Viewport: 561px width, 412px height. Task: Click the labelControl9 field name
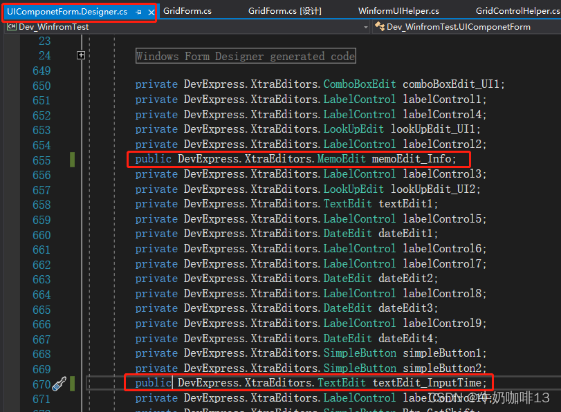(442, 323)
